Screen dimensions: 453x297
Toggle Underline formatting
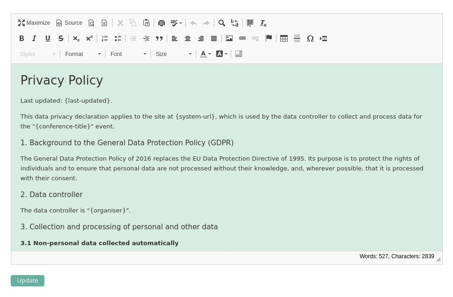tap(48, 39)
